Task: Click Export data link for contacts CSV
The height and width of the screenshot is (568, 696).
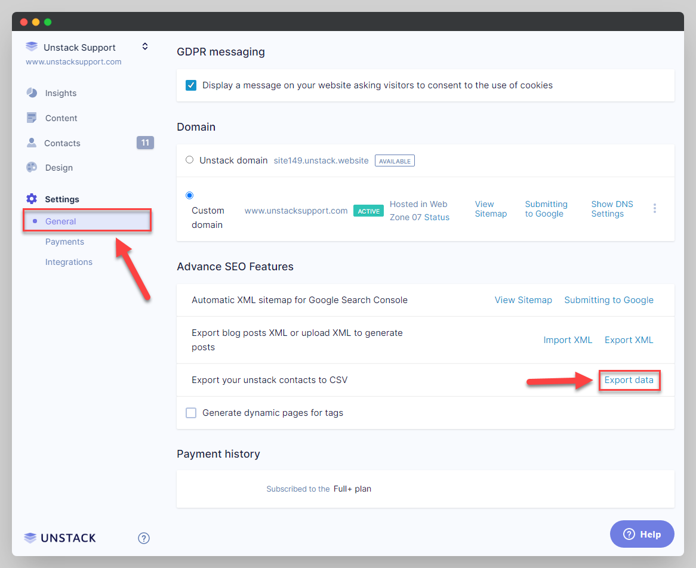Action: tap(629, 380)
